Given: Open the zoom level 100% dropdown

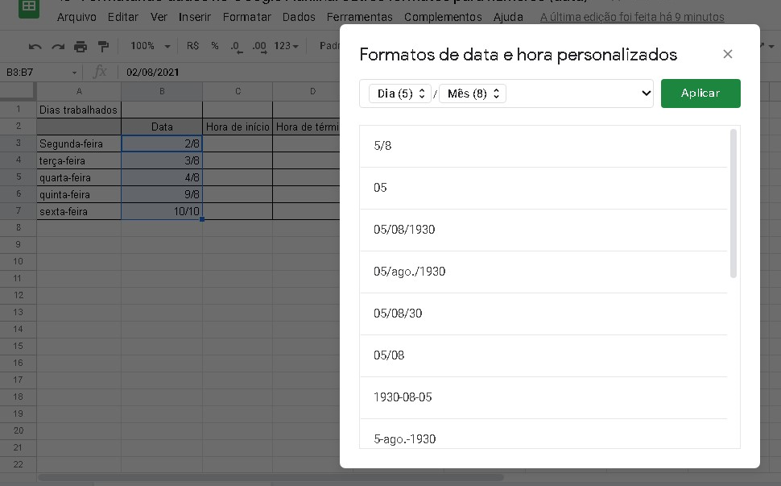Looking at the screenshot, I should pyautogui.click(x=147, y=46).
